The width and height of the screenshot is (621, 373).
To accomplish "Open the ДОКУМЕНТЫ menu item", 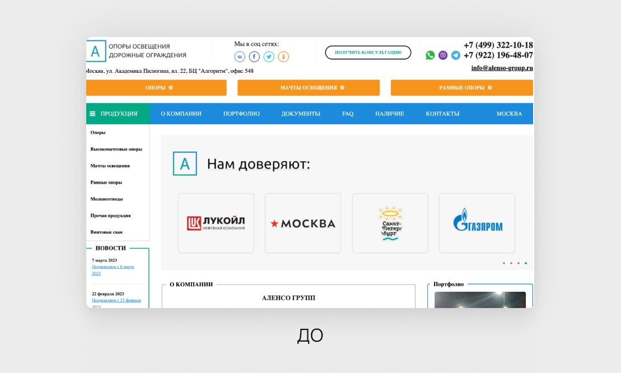I will (x=301, y=114).
